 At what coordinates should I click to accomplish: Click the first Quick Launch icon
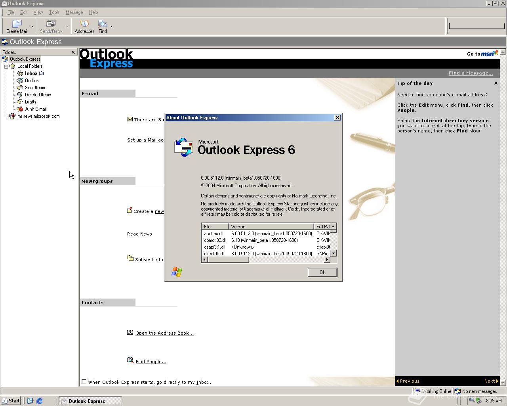(30, 401)
